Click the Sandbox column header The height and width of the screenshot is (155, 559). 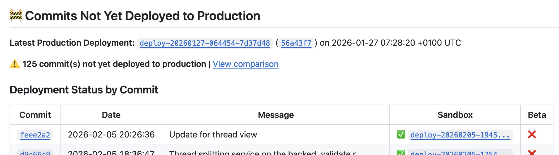[x=455, y=115]
